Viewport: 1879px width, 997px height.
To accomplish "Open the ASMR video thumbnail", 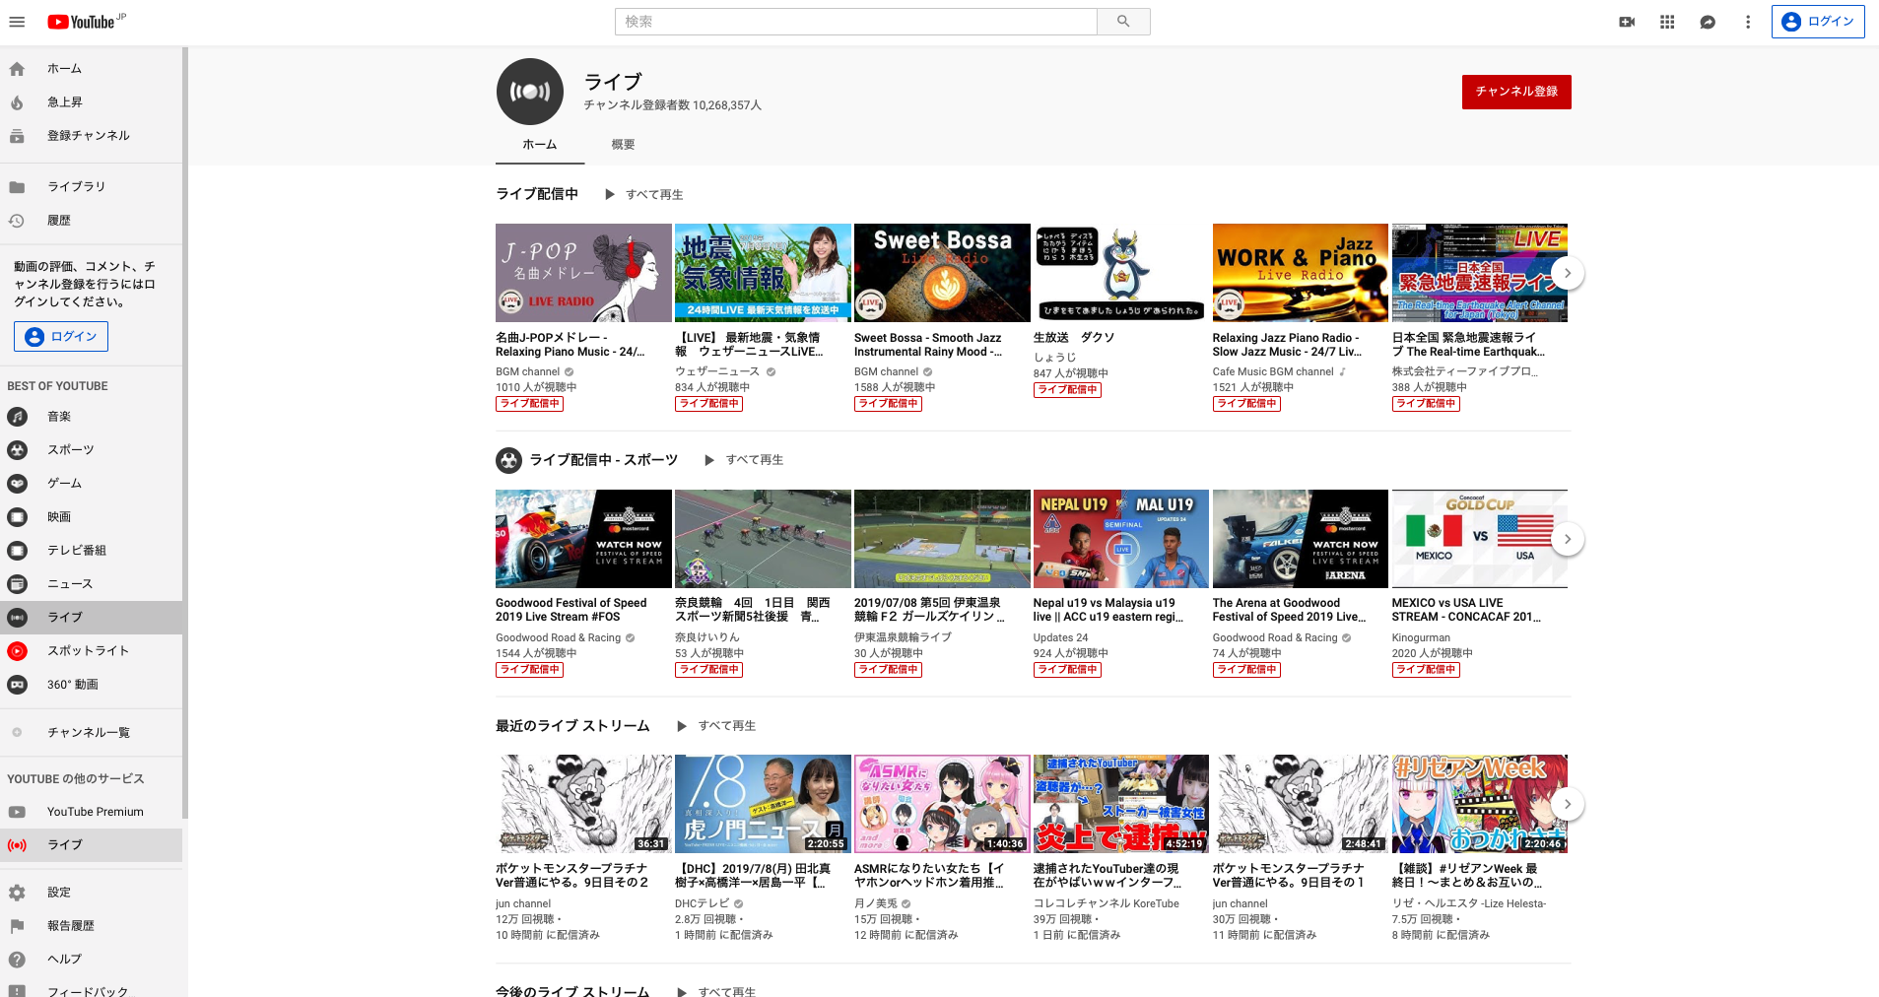I will click(x=942, y=804).
